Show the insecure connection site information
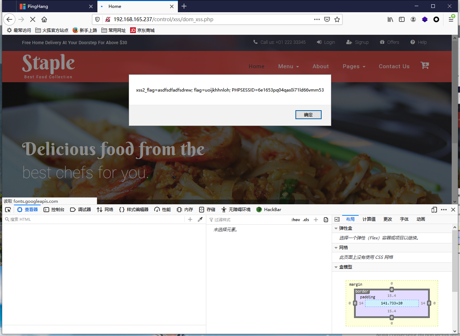 107,19
